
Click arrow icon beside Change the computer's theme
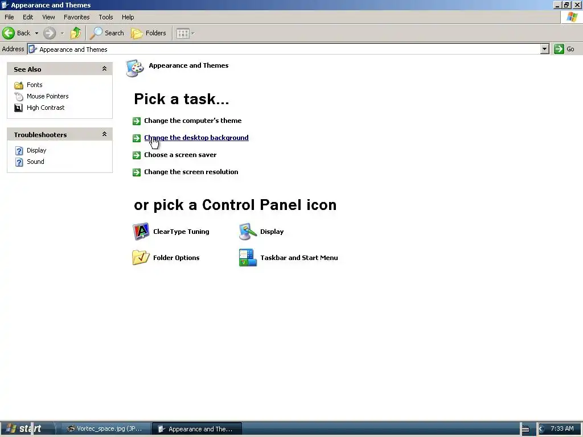[137, 121]
